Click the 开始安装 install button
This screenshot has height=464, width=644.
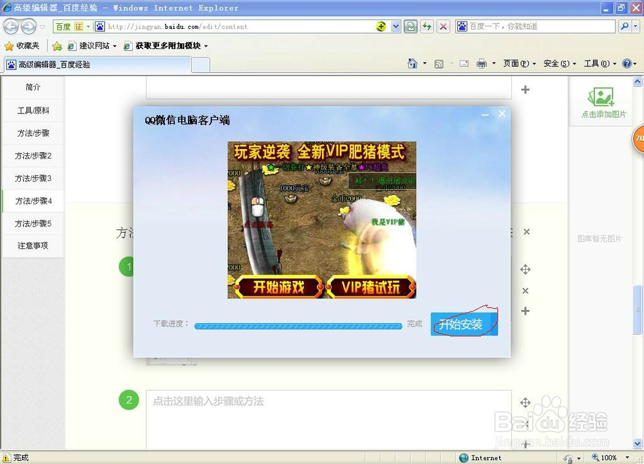click(x=463, y=324)
